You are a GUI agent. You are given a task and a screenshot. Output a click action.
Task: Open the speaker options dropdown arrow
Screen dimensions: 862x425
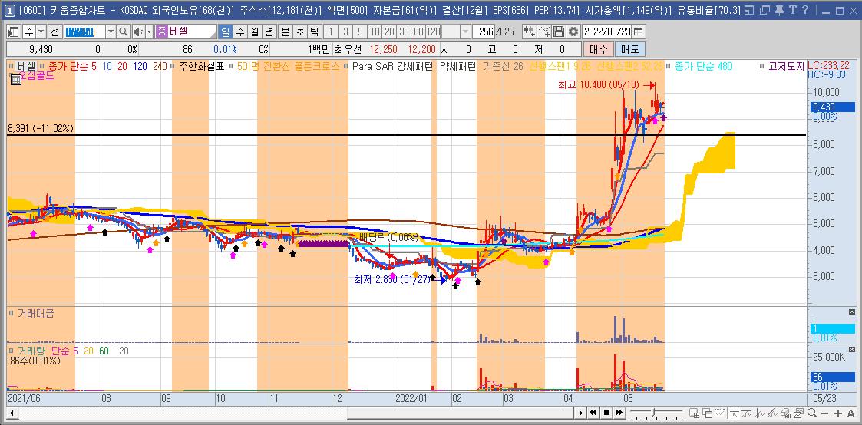coord(149,32)
